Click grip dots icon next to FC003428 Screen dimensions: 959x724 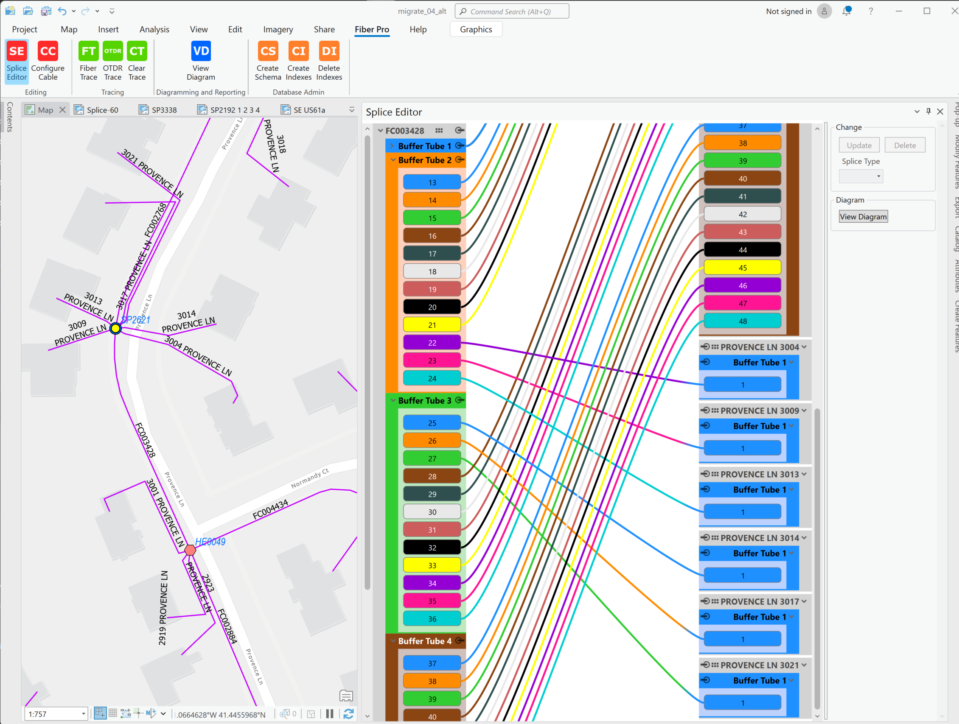439,130
